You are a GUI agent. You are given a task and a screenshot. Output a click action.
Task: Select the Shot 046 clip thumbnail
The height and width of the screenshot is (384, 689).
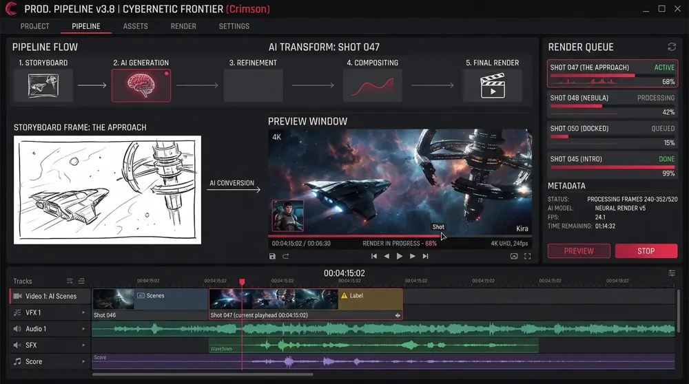(x=114, y=299)
